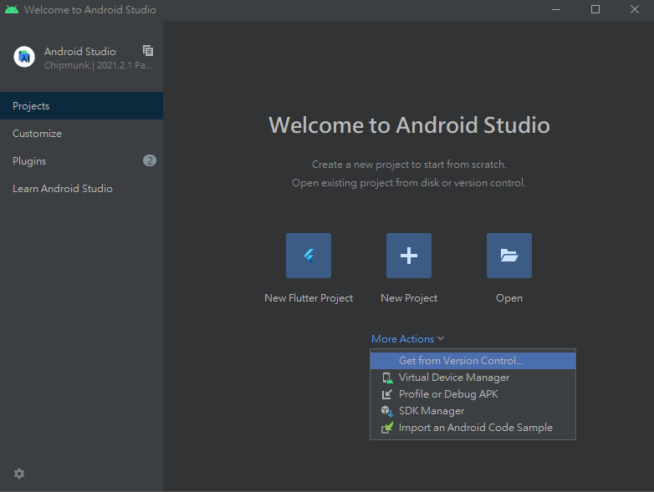Image resolution: width=654 pixels, height=492 pixels.
Task: Click the More Actions chevron arrow
Action: 441,338
